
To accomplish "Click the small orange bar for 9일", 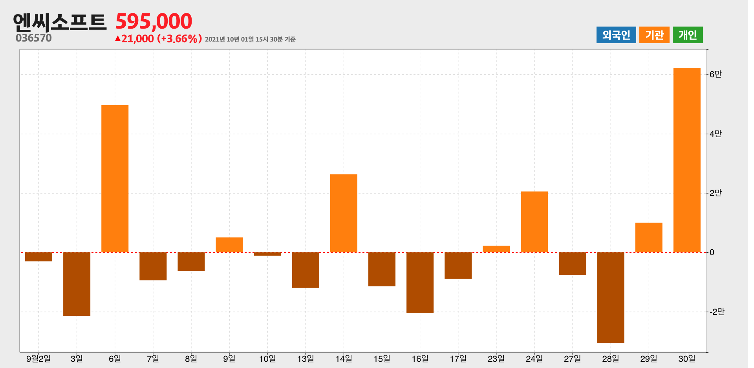I will [x=229, y=245].
